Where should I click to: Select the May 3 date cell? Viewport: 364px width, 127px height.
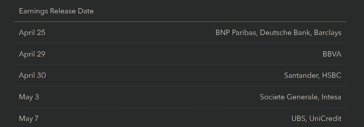tap(29, 97)
